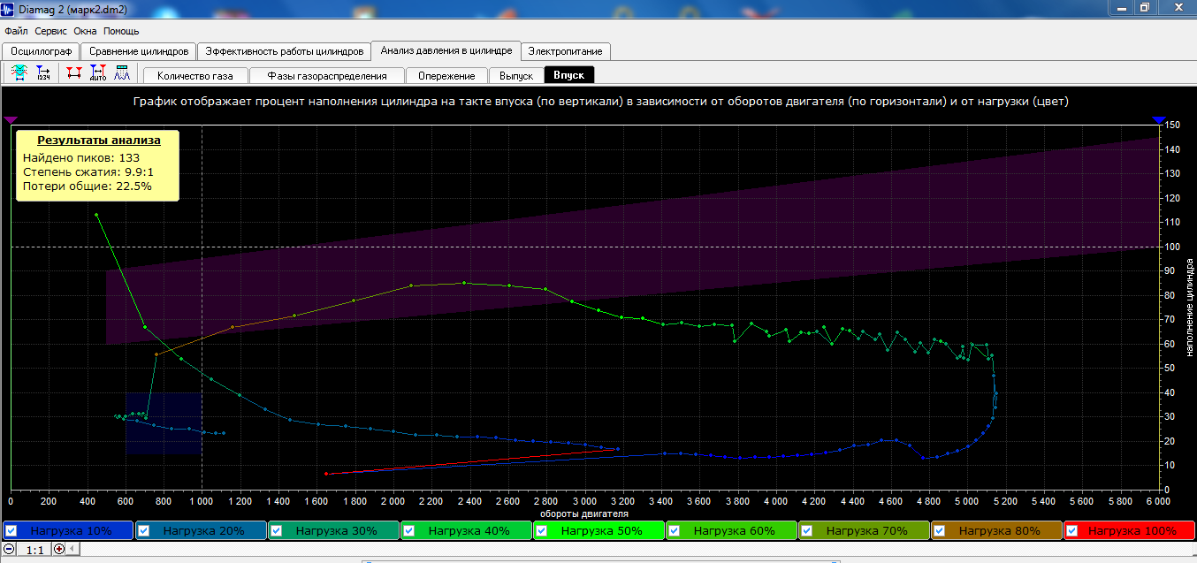Click the AUTO markers toolbar icon

click(x=98, y=74)
